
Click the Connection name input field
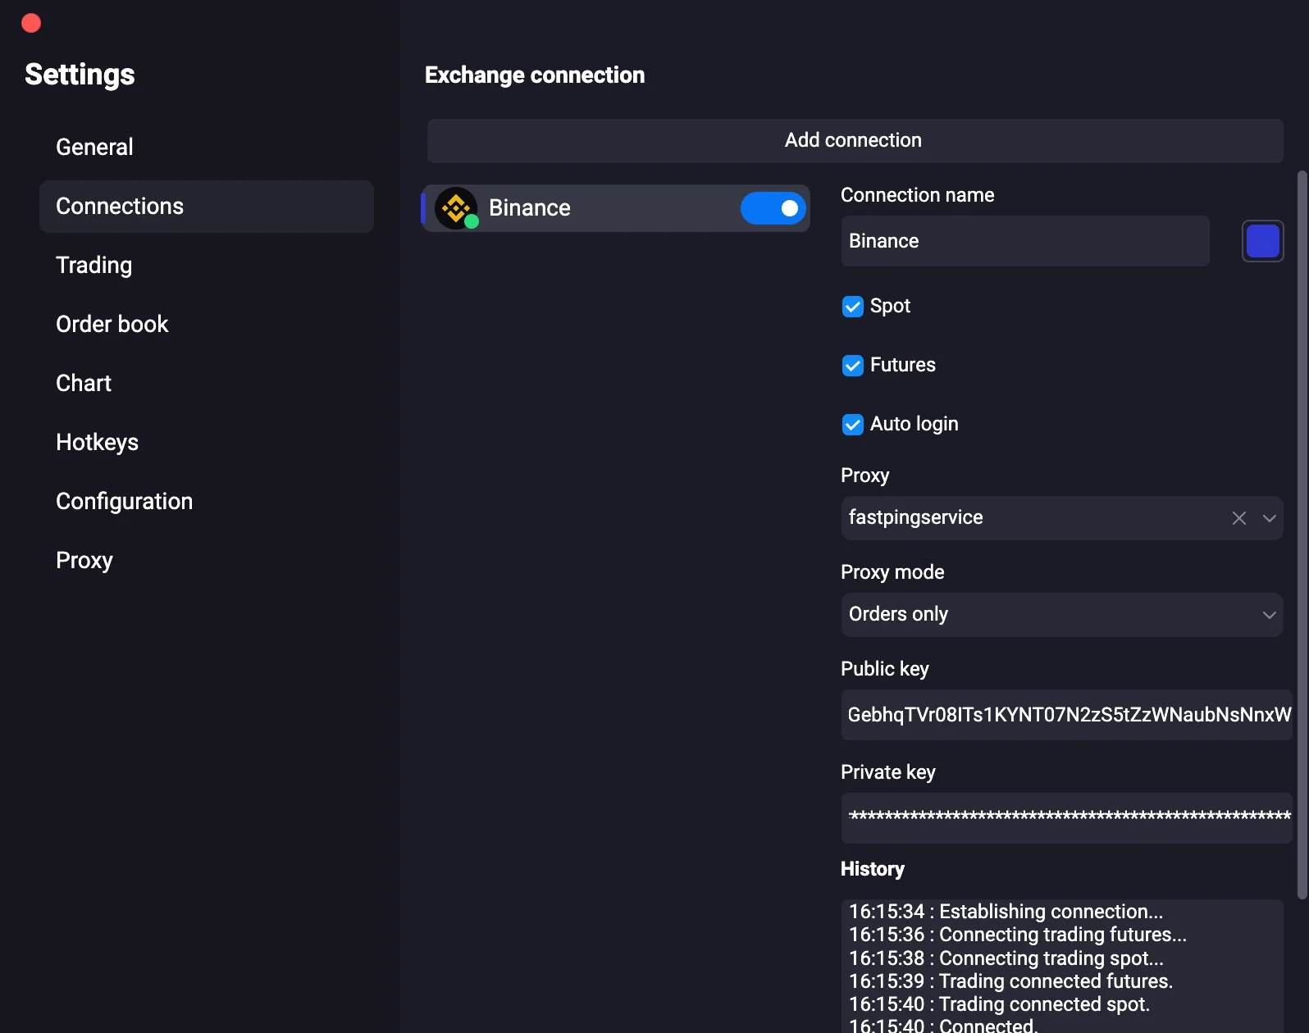pyautogui.click(x=1024, y=241)
